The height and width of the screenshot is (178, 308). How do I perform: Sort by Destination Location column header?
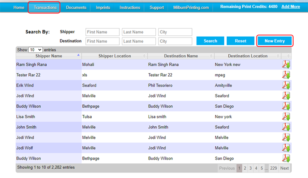pyautogui.click(x=247, y=56)
